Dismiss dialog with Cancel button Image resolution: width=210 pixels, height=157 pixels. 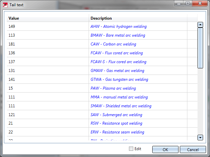coord(193,149)
